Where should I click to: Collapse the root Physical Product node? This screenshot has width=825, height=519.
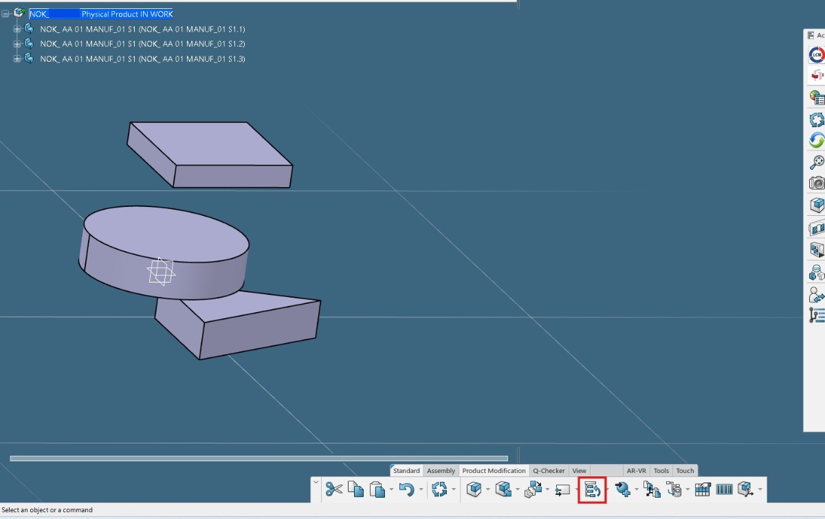click(5, 14)
